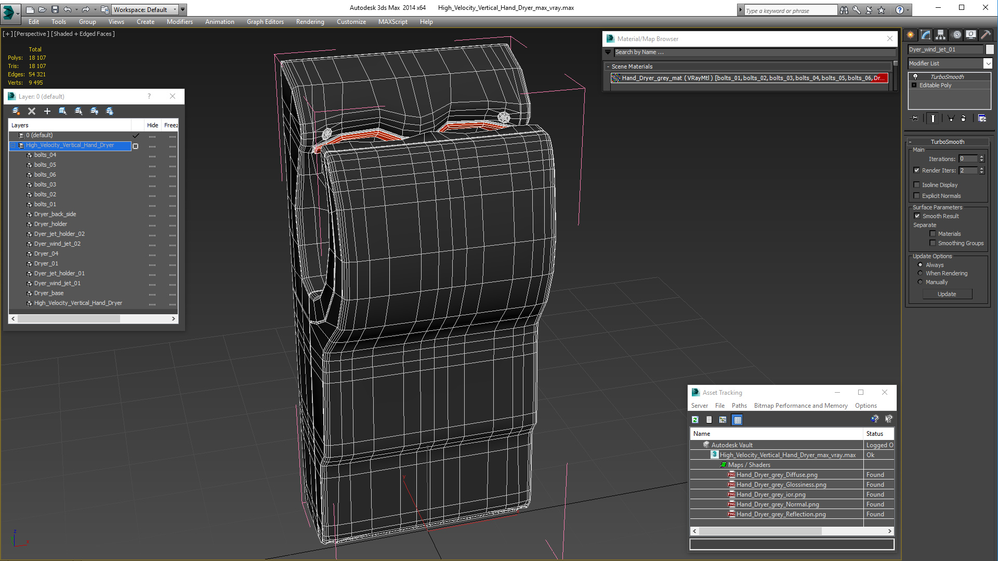Open the Hierarchy command panel tab
This screenshot has width=998, height=561.
941,35
